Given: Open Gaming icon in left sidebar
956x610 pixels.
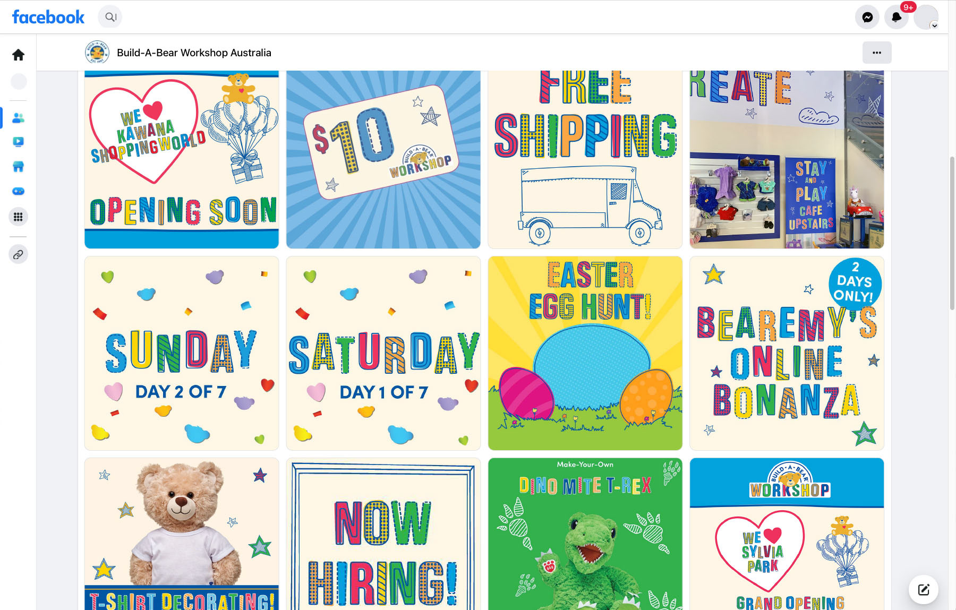Looking at the screenshot, I should pyautogui.click(x=18, y=191).
